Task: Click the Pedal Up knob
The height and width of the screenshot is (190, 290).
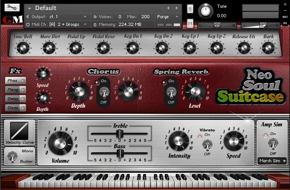Action: [76, 48]
